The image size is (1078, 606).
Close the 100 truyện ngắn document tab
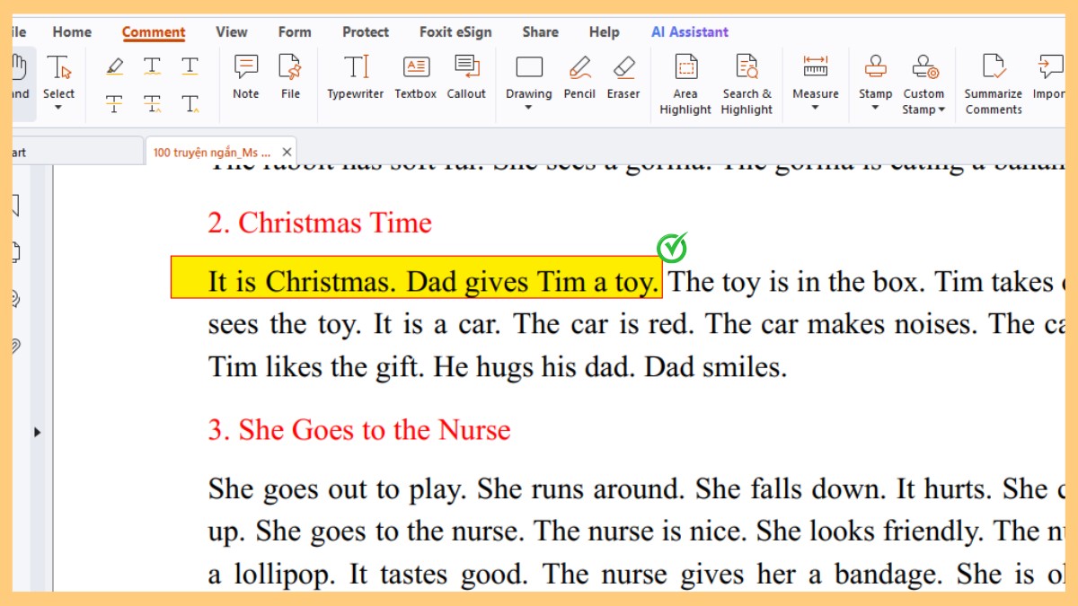(x=287, y=153)
